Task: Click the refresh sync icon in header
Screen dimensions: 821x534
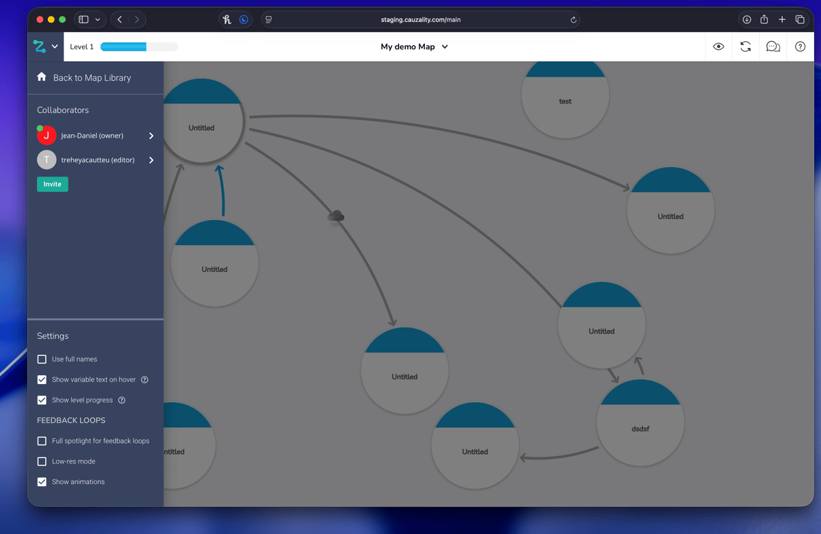Action: coord(746,47)
